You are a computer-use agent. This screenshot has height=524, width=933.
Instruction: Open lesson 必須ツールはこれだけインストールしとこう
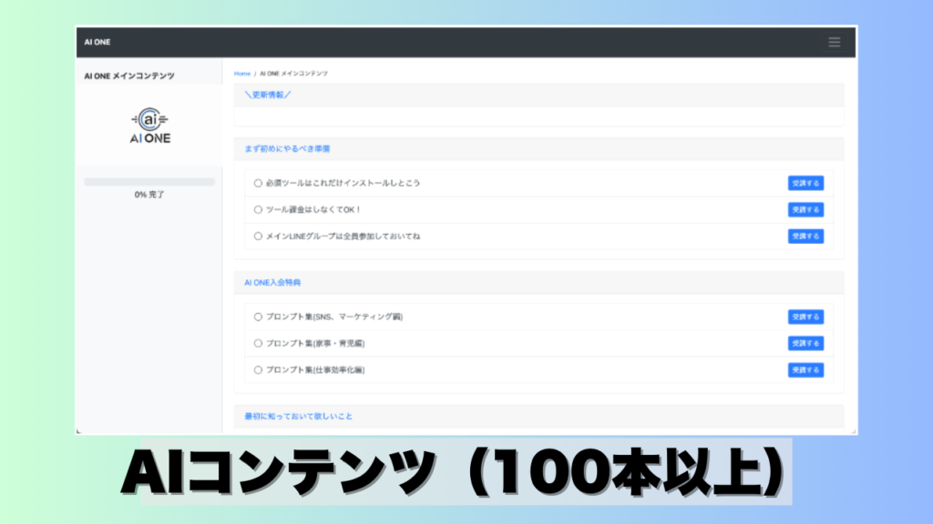coord(343,183)
